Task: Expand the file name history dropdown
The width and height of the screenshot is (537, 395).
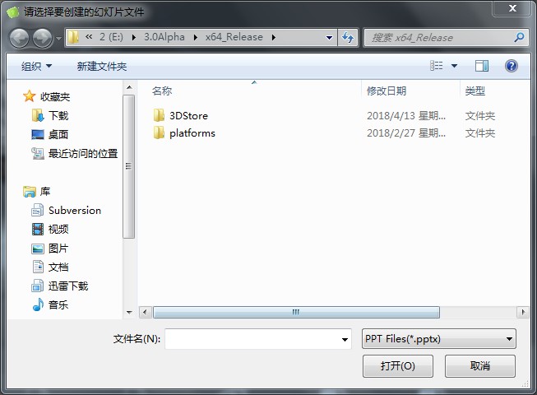Action: (x=345, y=340)
